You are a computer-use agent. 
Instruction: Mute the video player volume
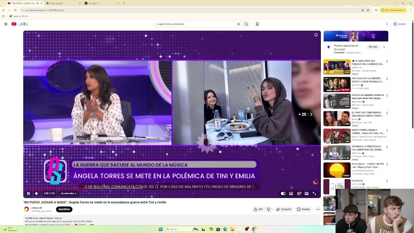37,194
